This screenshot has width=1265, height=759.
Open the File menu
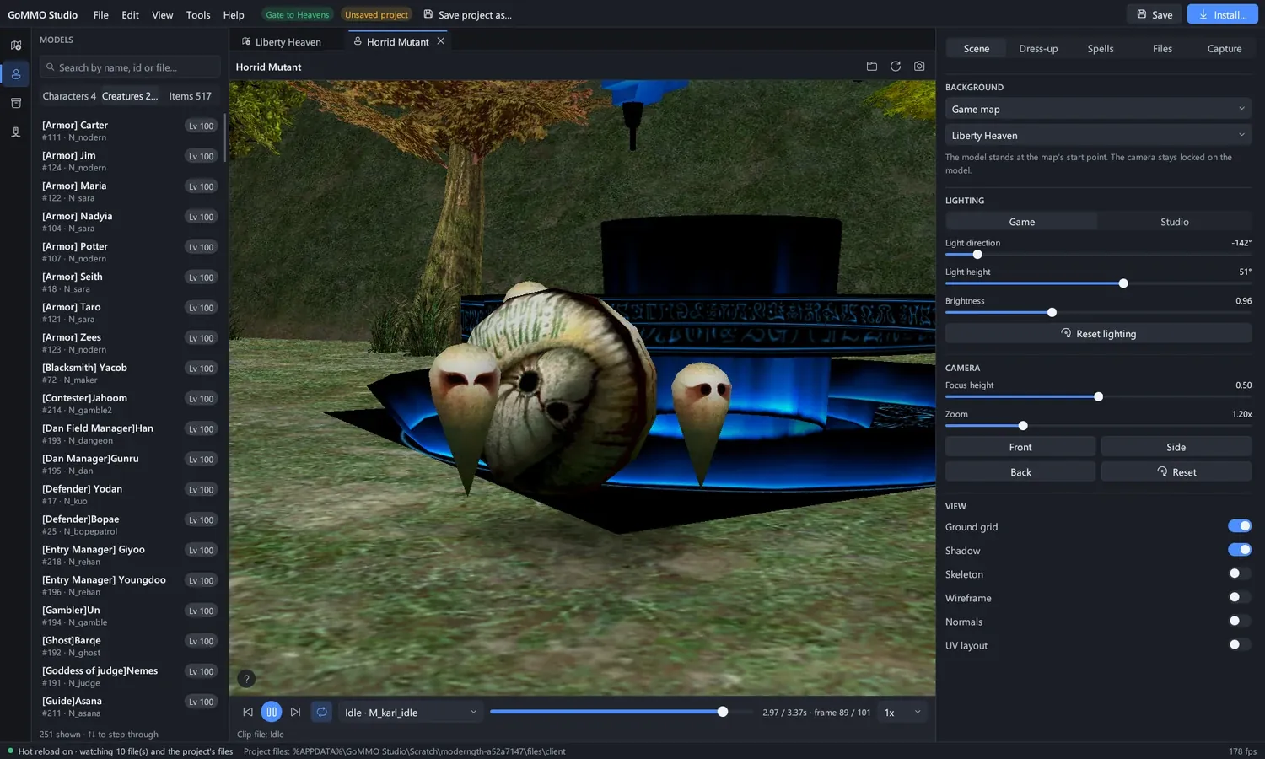(x=100, y=14)
